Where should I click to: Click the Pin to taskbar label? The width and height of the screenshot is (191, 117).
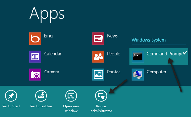point(41,106)
